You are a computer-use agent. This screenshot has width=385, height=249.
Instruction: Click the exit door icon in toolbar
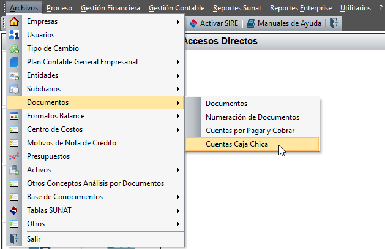tap(334, 23)
